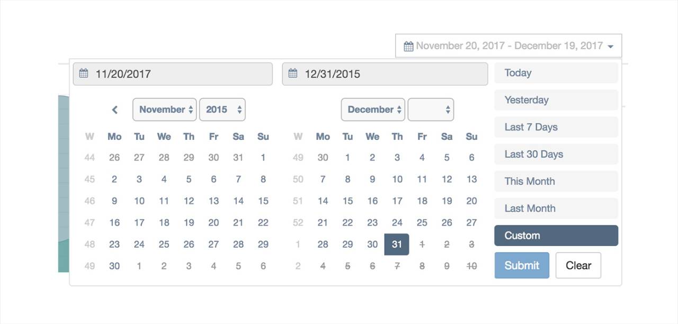Viewport: 678px width, 324px height.
Task: Select the Custom range option
Action: point(556,236)
